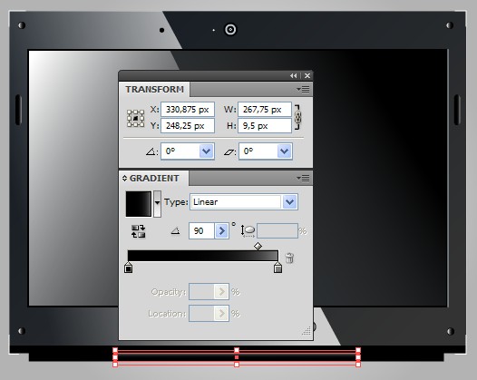Click the X position input field
Image resolution: width=477 pixels, height=380 pixels.
point(188,110)
